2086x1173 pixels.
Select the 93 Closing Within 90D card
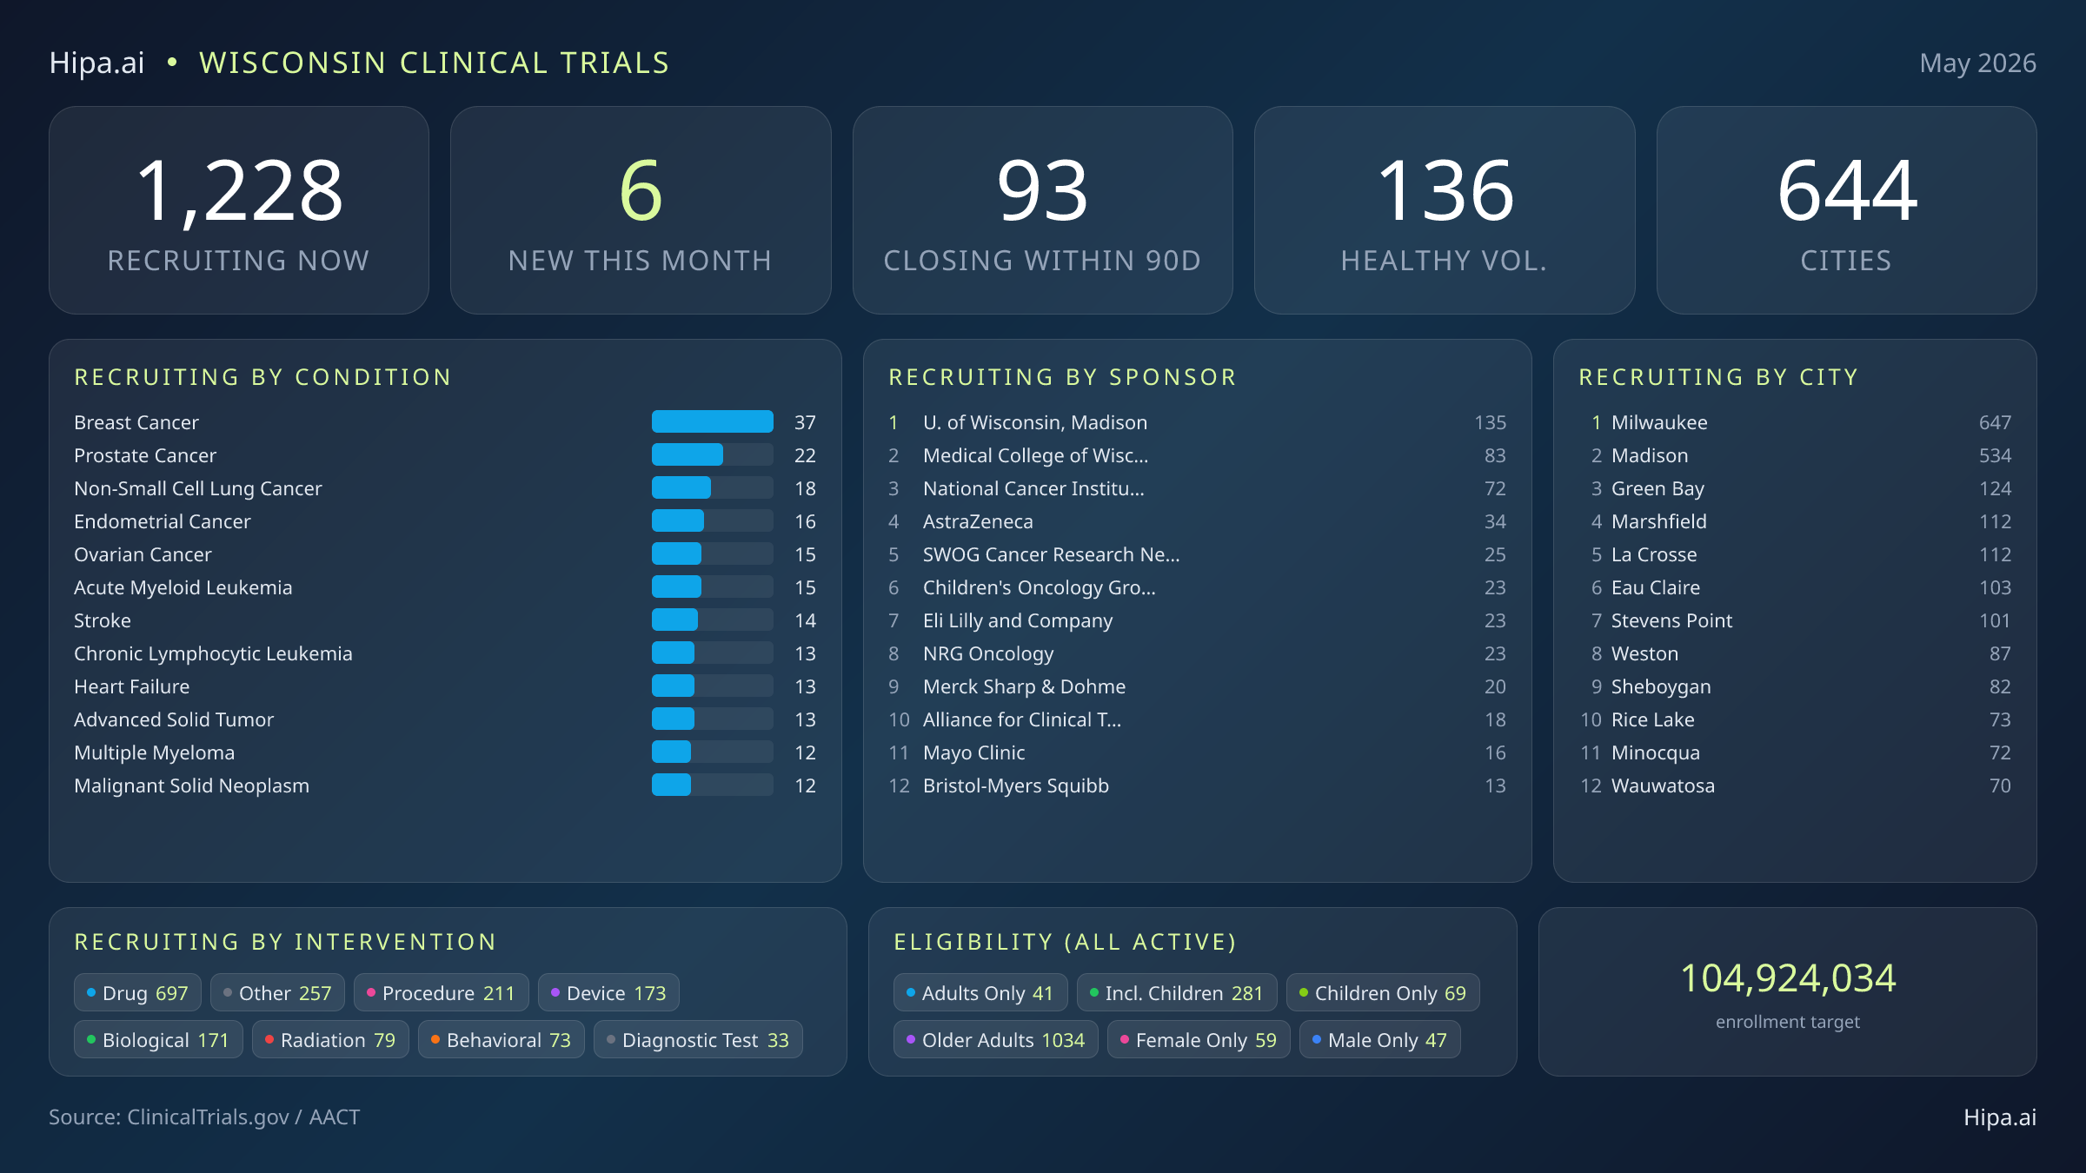click(x=1042, y=210)
